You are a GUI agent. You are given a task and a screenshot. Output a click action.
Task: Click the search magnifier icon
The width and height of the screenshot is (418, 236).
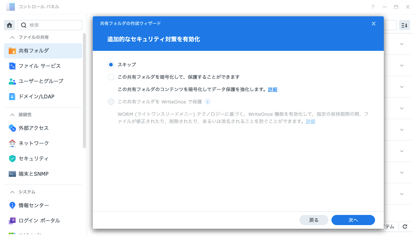[23, 25]
